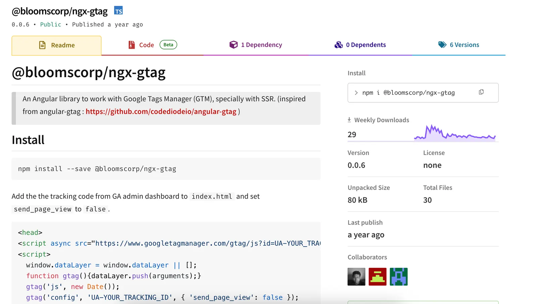Switch to the Code tab
This screenshot has height=304, width=537.
pyautogui.click(x=152, y=45)
